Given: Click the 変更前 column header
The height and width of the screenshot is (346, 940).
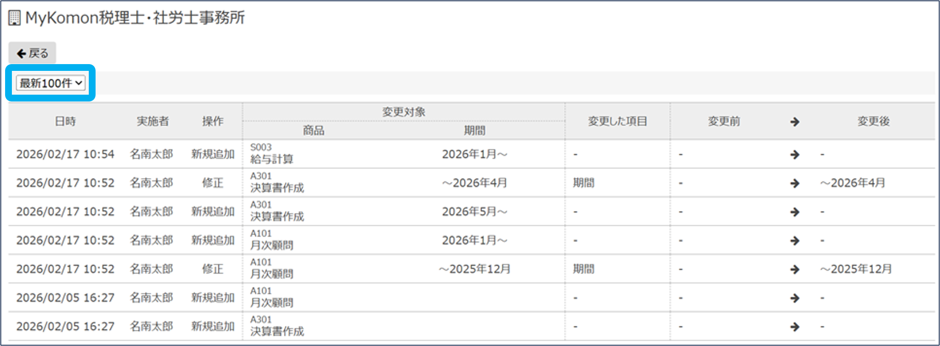Looking at the screenshot, I should (724, 121).
